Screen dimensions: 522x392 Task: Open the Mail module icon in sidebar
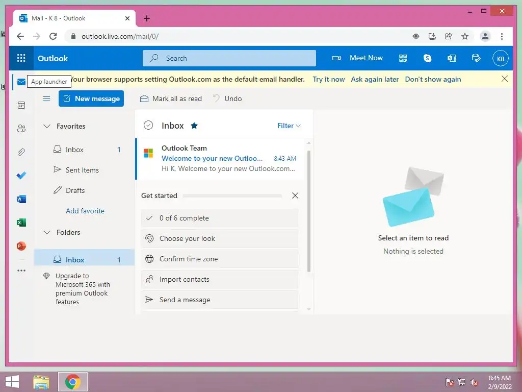21,82
